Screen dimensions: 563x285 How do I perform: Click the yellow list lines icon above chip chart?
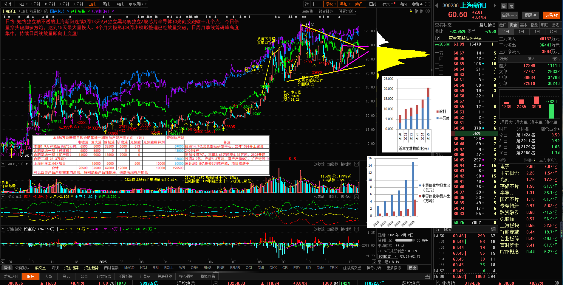pos(411,11)
